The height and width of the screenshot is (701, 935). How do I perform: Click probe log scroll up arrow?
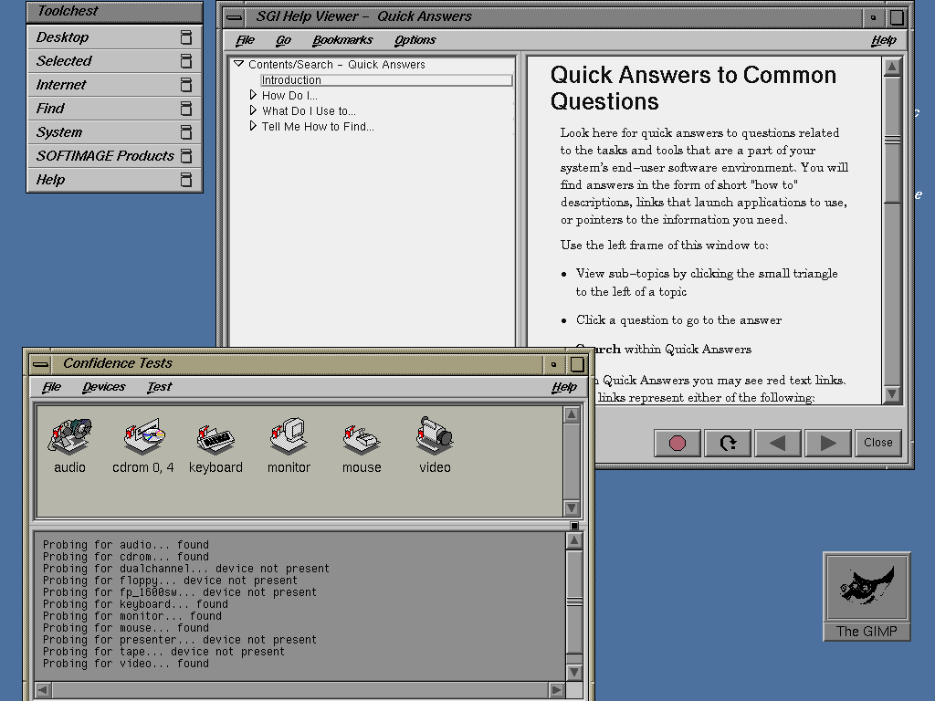click(x=573, y=540)
